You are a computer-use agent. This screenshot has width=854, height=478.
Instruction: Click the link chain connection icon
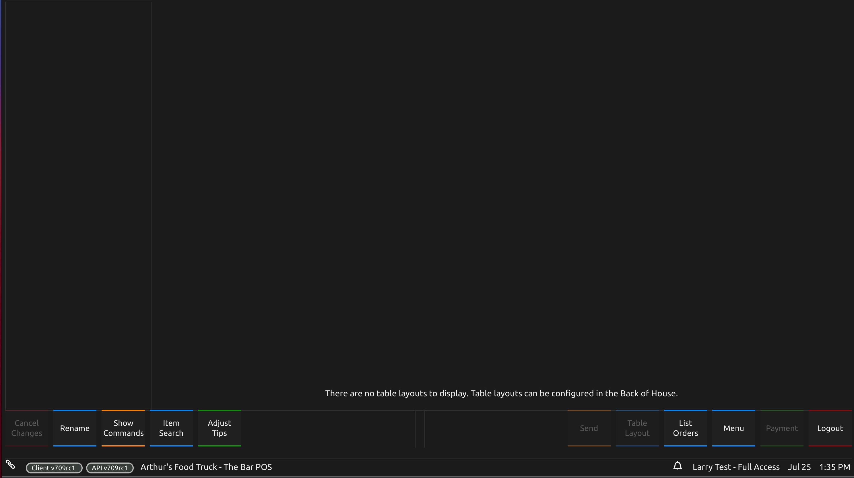(x=10, y=465)
